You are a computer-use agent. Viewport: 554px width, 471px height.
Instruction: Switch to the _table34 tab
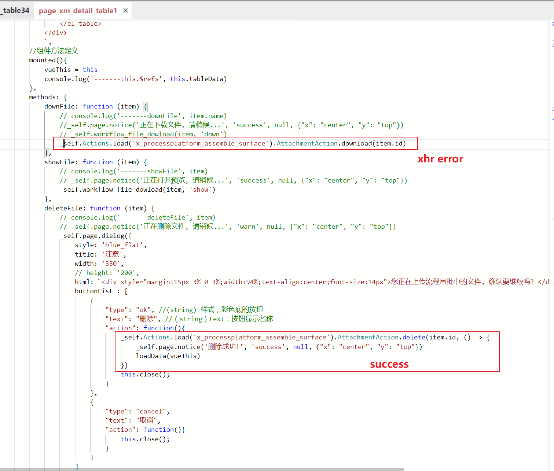(x=16, y=10)
